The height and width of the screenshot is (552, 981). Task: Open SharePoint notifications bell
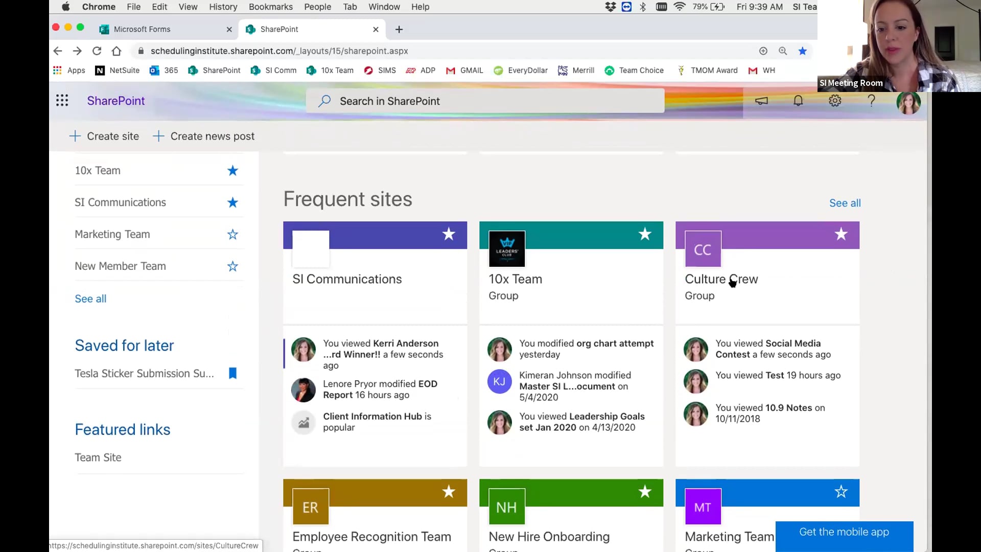coord(798,101)
